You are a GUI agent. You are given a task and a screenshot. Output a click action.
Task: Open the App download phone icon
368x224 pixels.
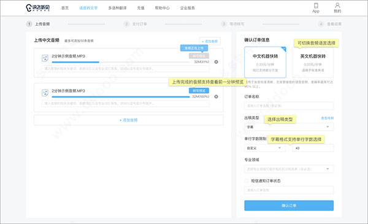coord(316,6)
